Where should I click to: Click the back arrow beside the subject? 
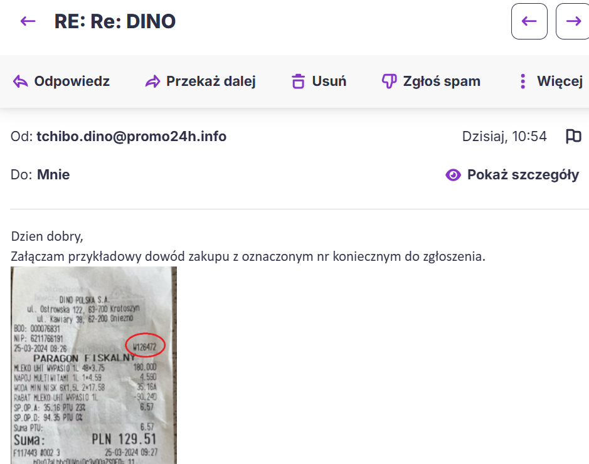click(x=28, y=21)
